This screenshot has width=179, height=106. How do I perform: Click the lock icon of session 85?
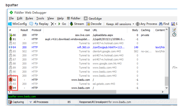(x=11, y=51)
